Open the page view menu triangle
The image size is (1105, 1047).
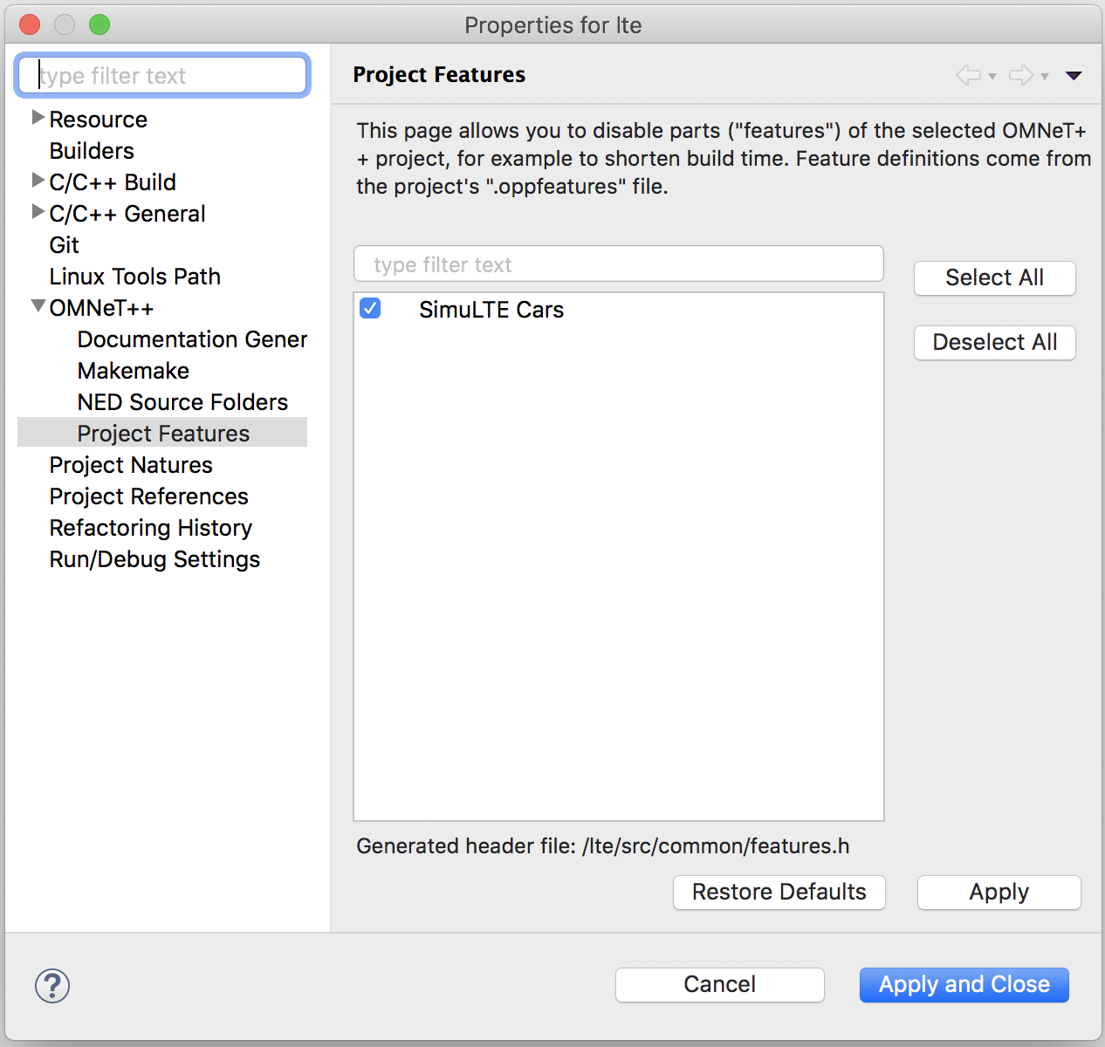pos(1074,76)
